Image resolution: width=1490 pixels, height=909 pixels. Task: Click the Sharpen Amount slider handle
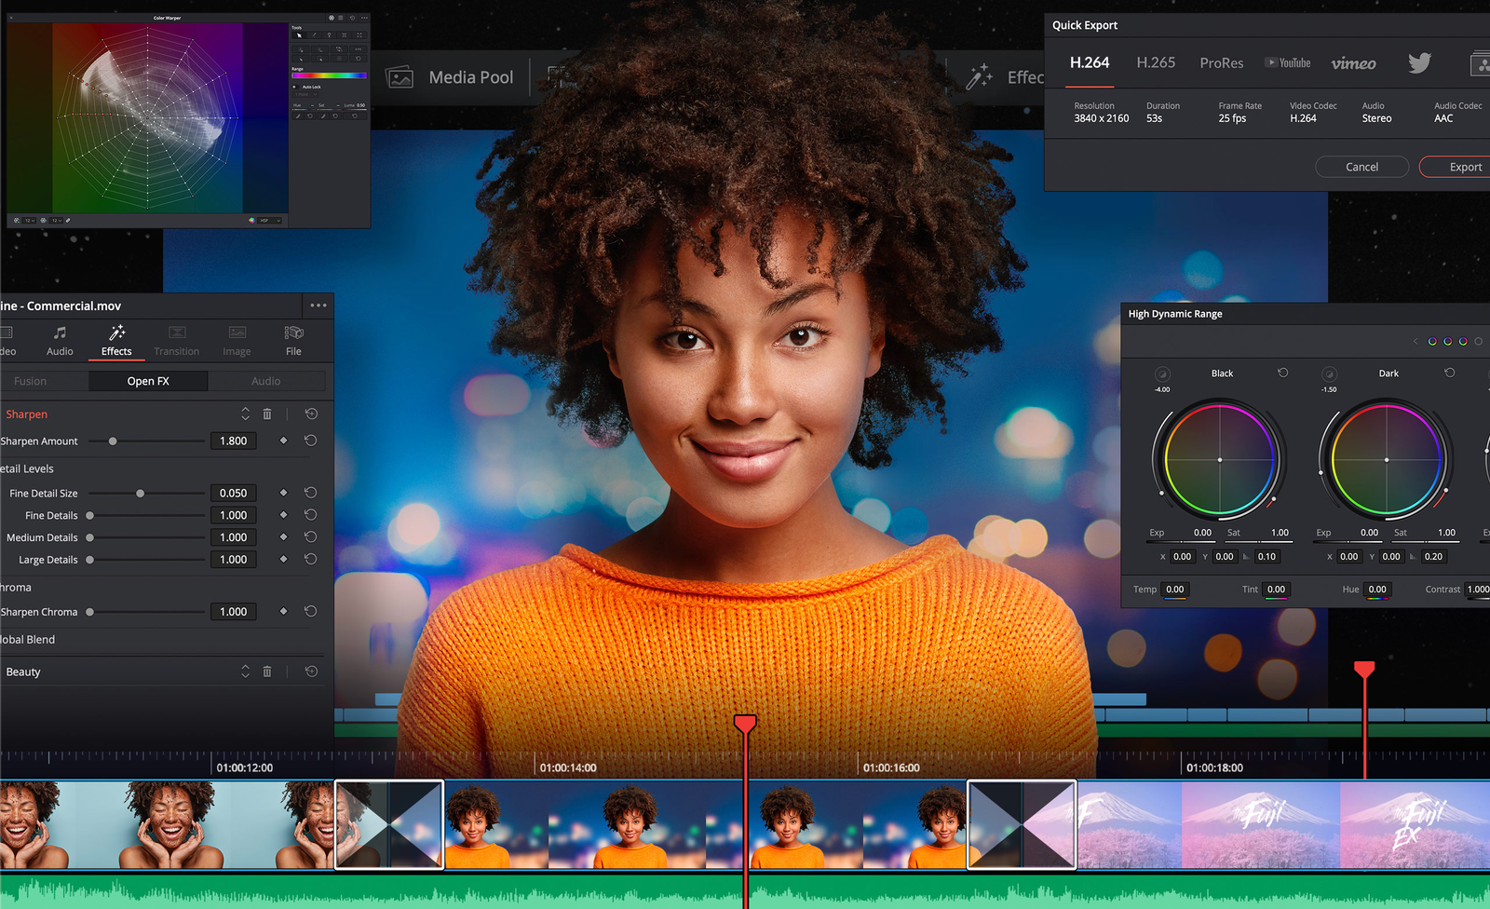tap(113, 441)
